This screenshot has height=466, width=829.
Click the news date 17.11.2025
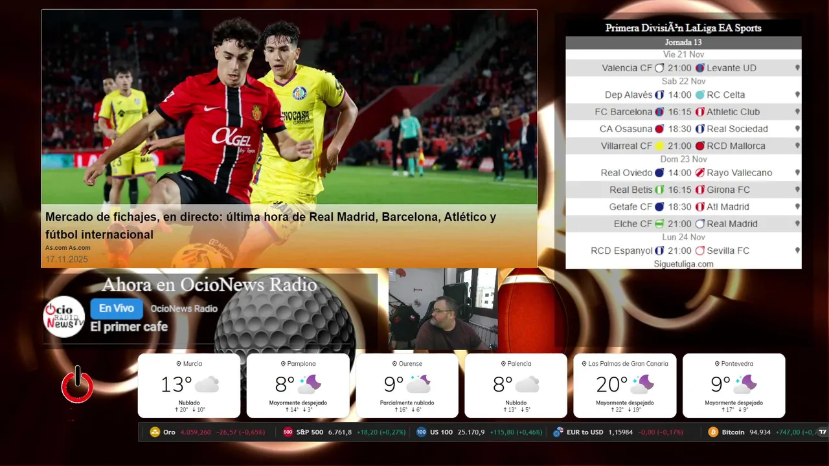(x=67, y=260)
